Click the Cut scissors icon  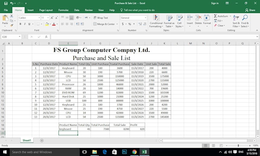tap(11, 16)
